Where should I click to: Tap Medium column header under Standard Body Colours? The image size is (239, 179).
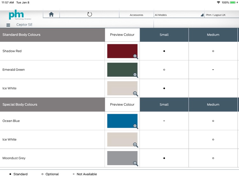tap(213, 35)
